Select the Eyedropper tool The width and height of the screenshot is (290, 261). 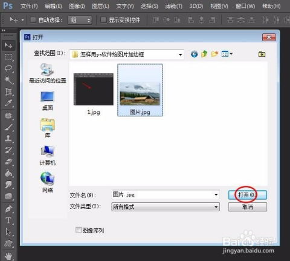click(x=8, y=103)
